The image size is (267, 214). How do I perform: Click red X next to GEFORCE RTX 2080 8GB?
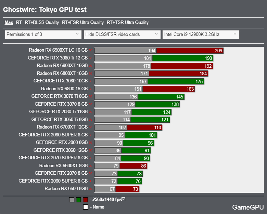coord(90,143)
